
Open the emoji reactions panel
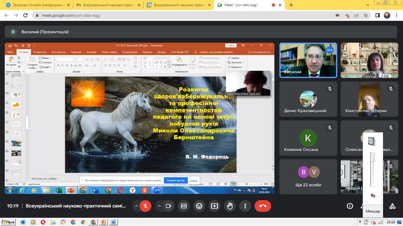(x=199, y=206)
